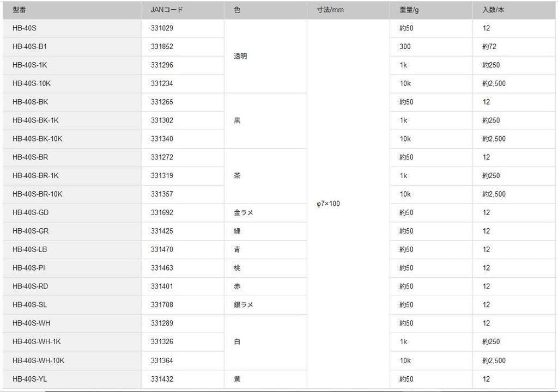Select the HB-40S-BK-10K model cell
The height and width of the screenshot is (392, 558).
[x=72, y=139]
